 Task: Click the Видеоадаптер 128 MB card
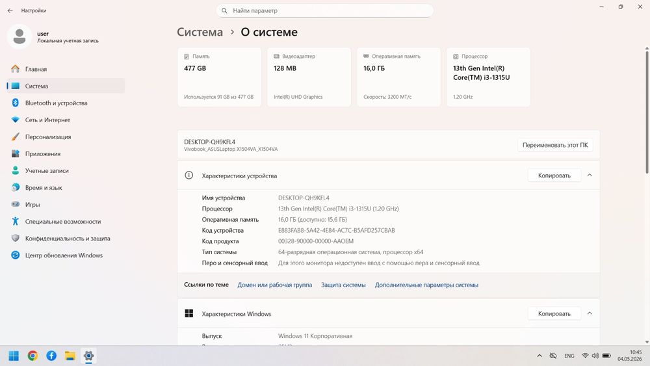click(x=309, y=77)
